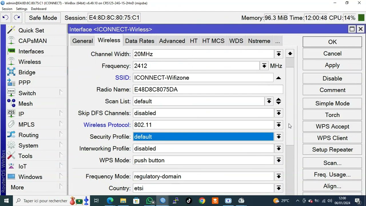Viewport: 366px width, 206px height.
Task: Open the Interfaces menu icon
Action: 11,51
